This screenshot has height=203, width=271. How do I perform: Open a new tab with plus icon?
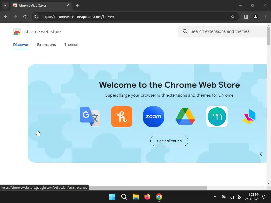[77, 5]
